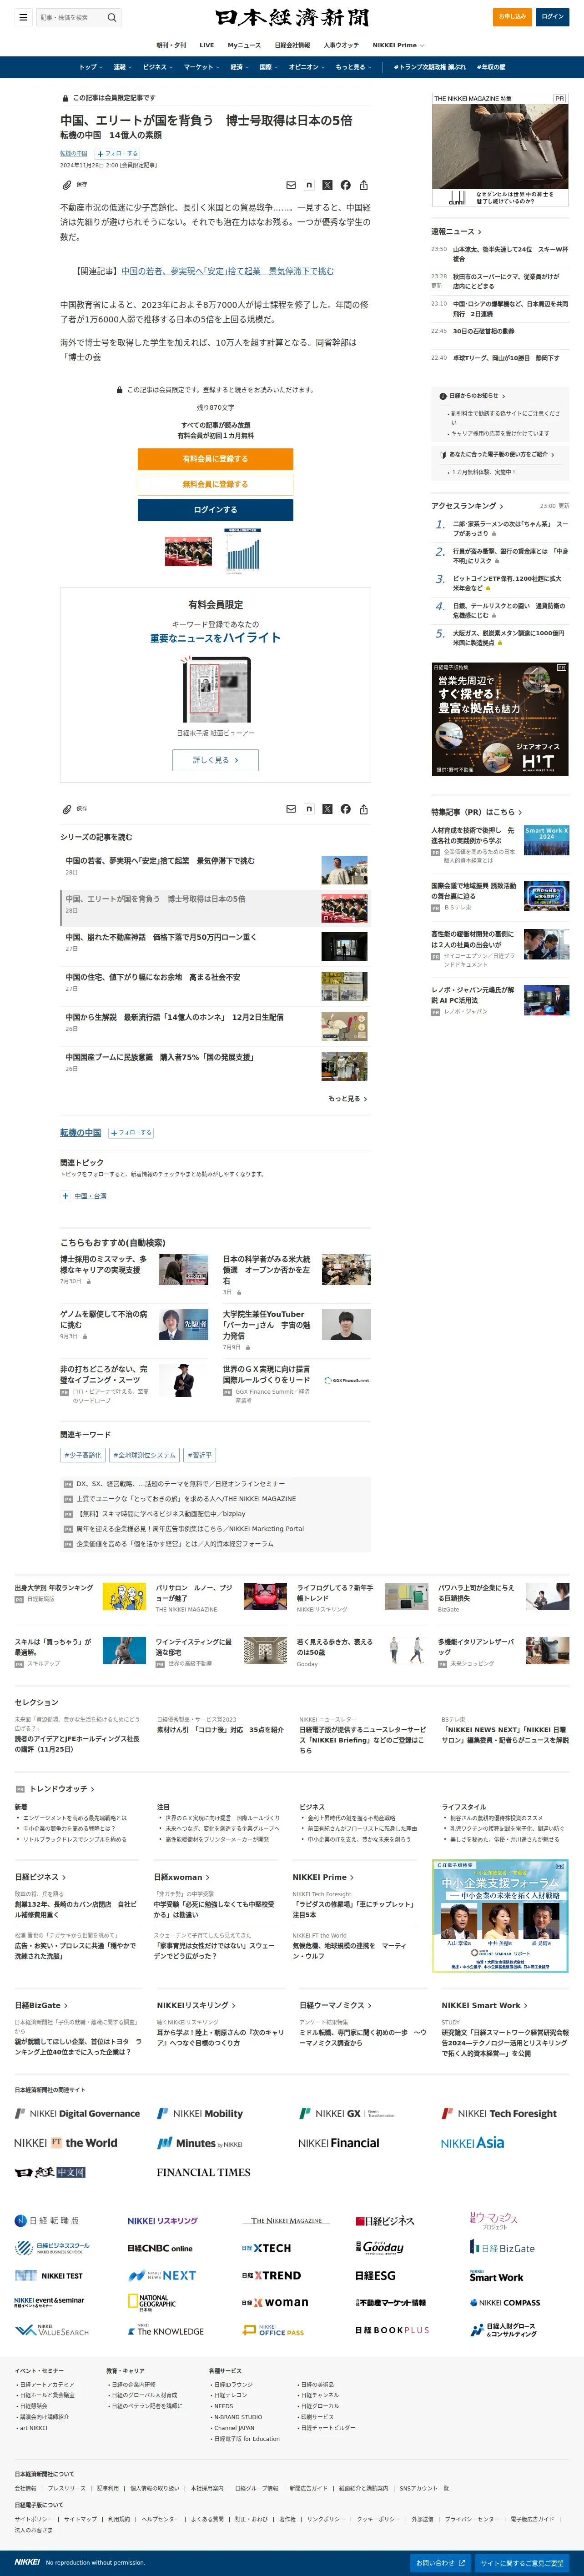Click もっと見る under the series list
This screenshot has height=2576, width=584.
pos(348,1098)
